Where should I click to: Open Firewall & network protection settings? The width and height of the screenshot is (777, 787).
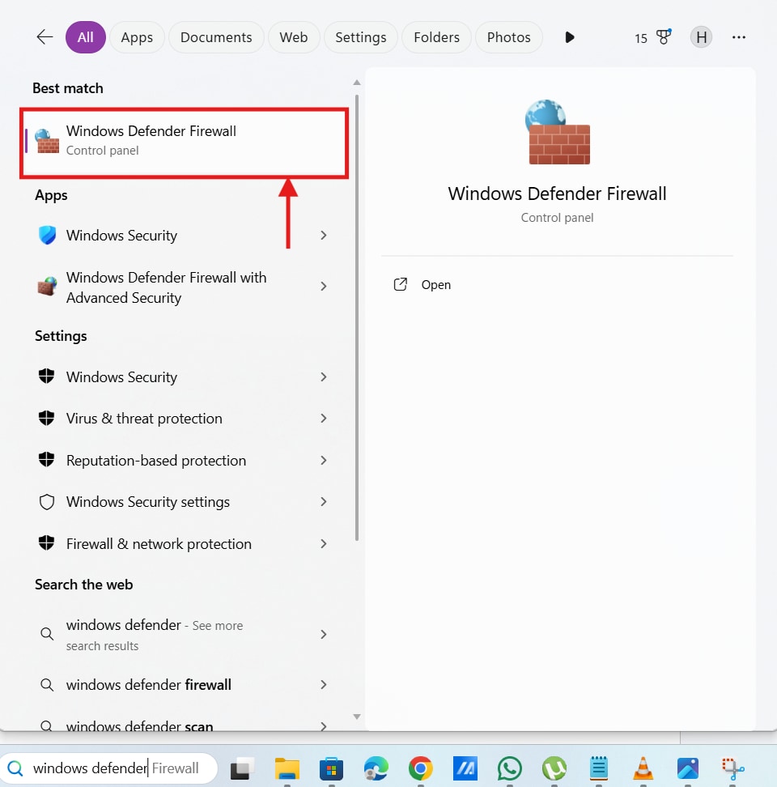159,543
